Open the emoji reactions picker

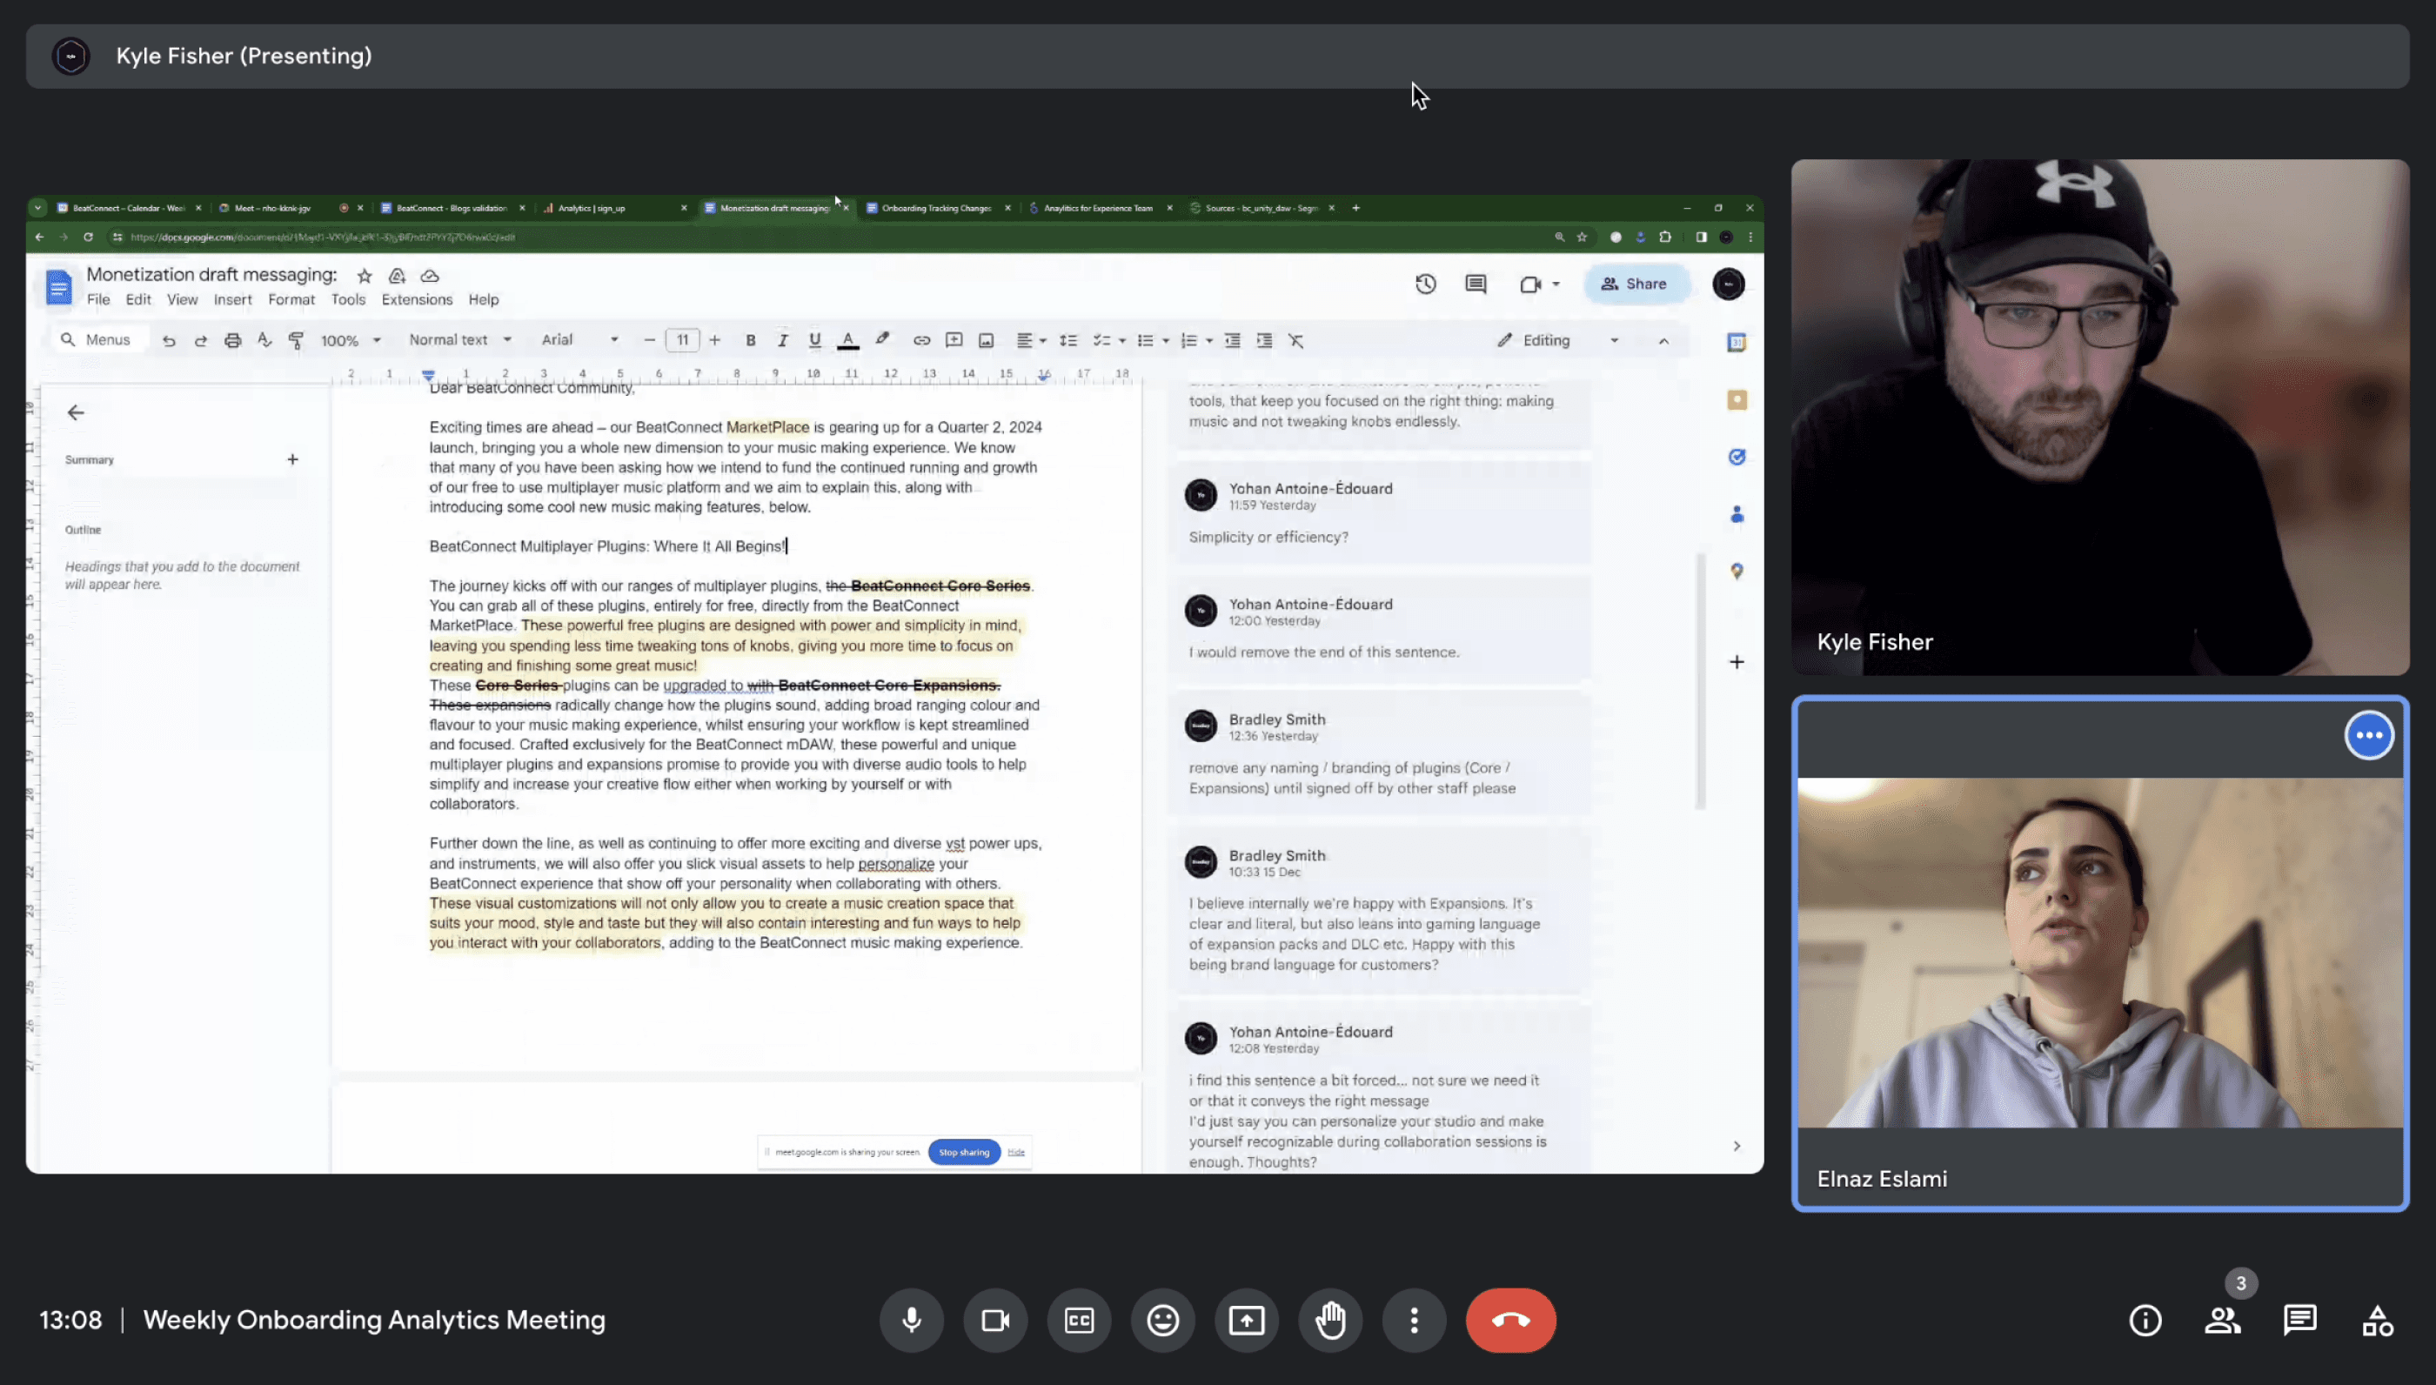coord(1162,1321)
